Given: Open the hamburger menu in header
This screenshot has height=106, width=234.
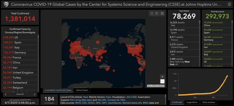Looking at the screenshot, I should tap(229, 4).
